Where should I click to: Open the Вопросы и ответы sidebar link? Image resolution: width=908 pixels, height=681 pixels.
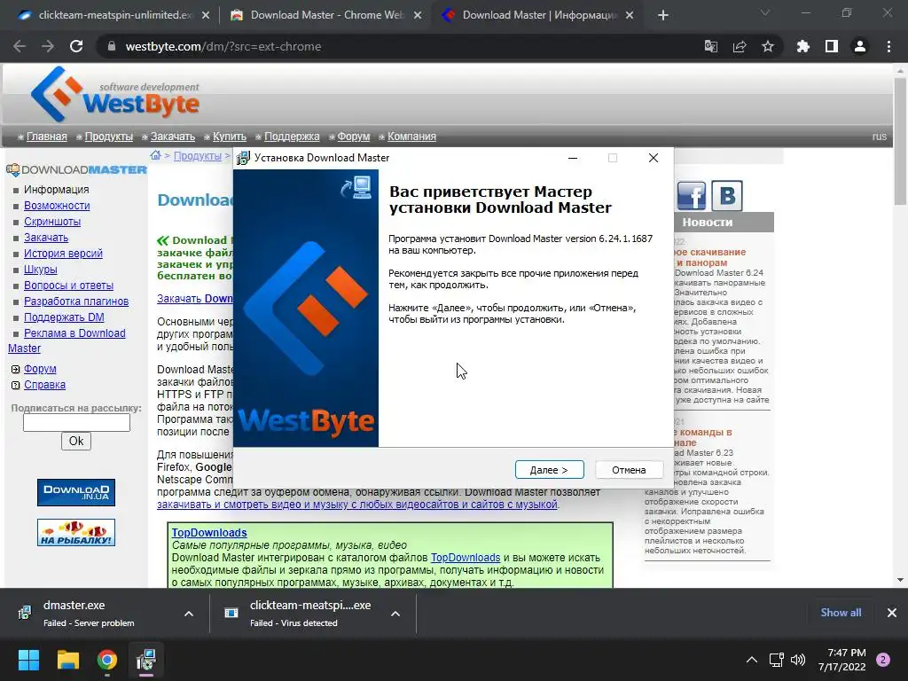point(68,286)
